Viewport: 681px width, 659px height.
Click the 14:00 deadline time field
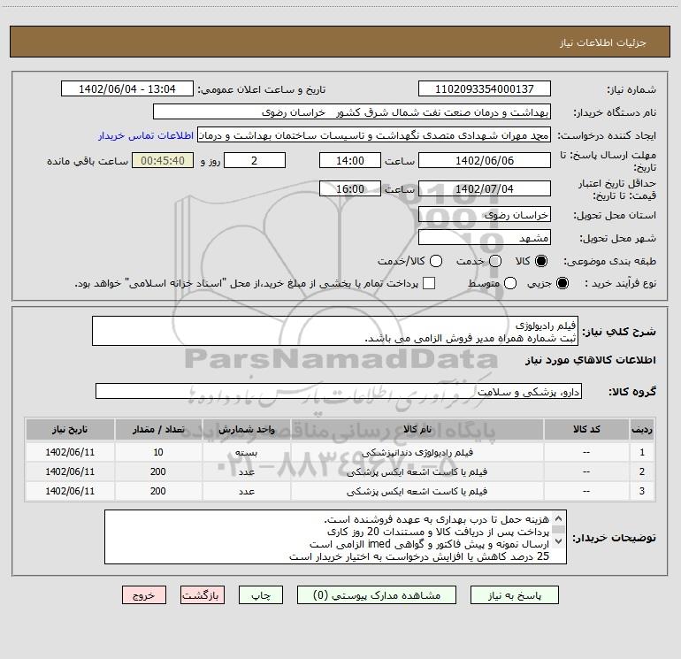point(350,160)
